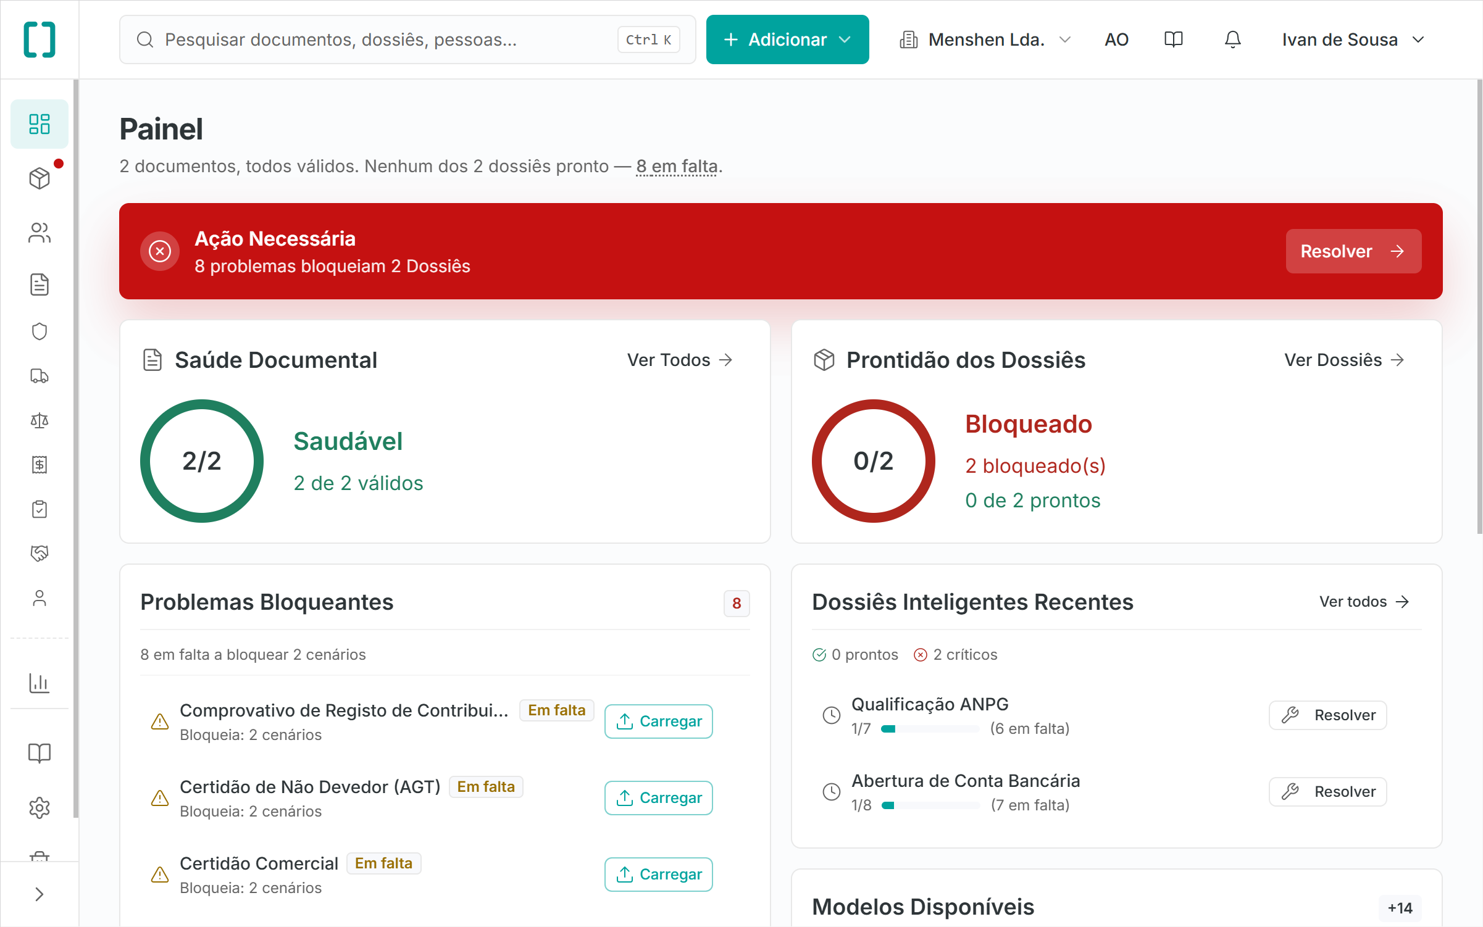Open the Menshen Lda. company selector
Image resolution: width=1483 pixels, height=927 pixels.
(985, 39)
